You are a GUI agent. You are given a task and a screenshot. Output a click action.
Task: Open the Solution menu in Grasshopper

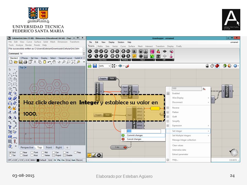coord(121,42)
